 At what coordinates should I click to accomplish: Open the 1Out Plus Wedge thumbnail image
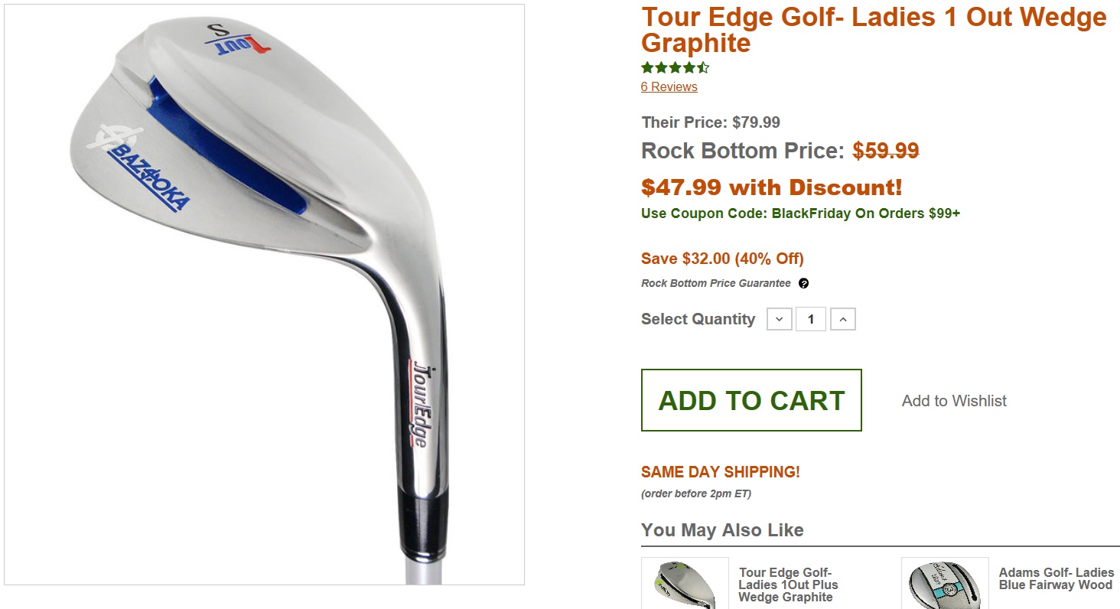click(x=685, y=583)
